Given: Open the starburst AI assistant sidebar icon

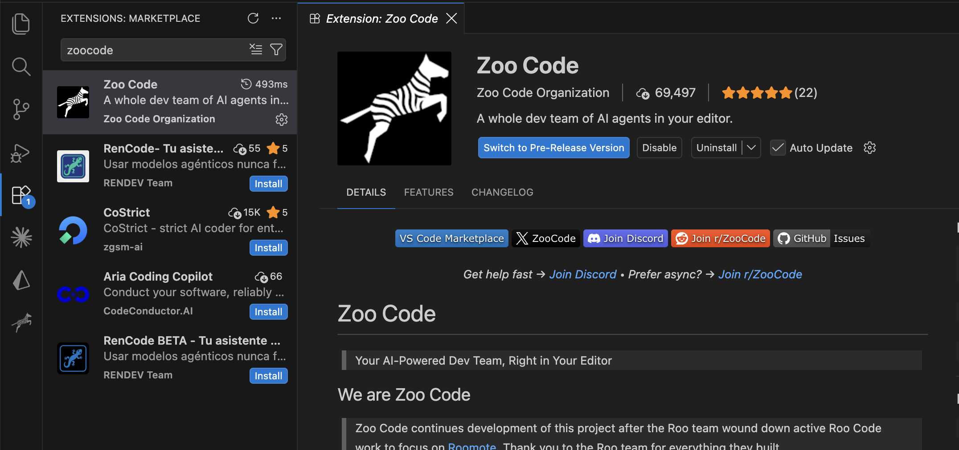Looking at the screenshot, I should [20, 237].
